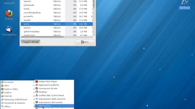The height and width of the screenshot is (109, 195).
Task: Select recordmydesktop process row
Action: (x=57, y=13)
